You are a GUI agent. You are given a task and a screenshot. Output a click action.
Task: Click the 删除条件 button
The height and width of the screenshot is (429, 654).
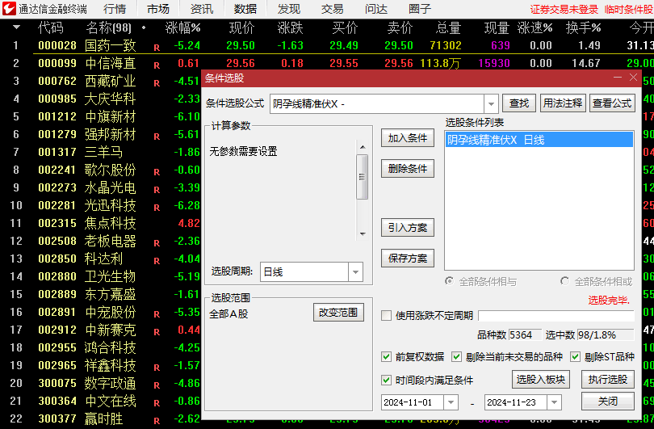[408, 169]
